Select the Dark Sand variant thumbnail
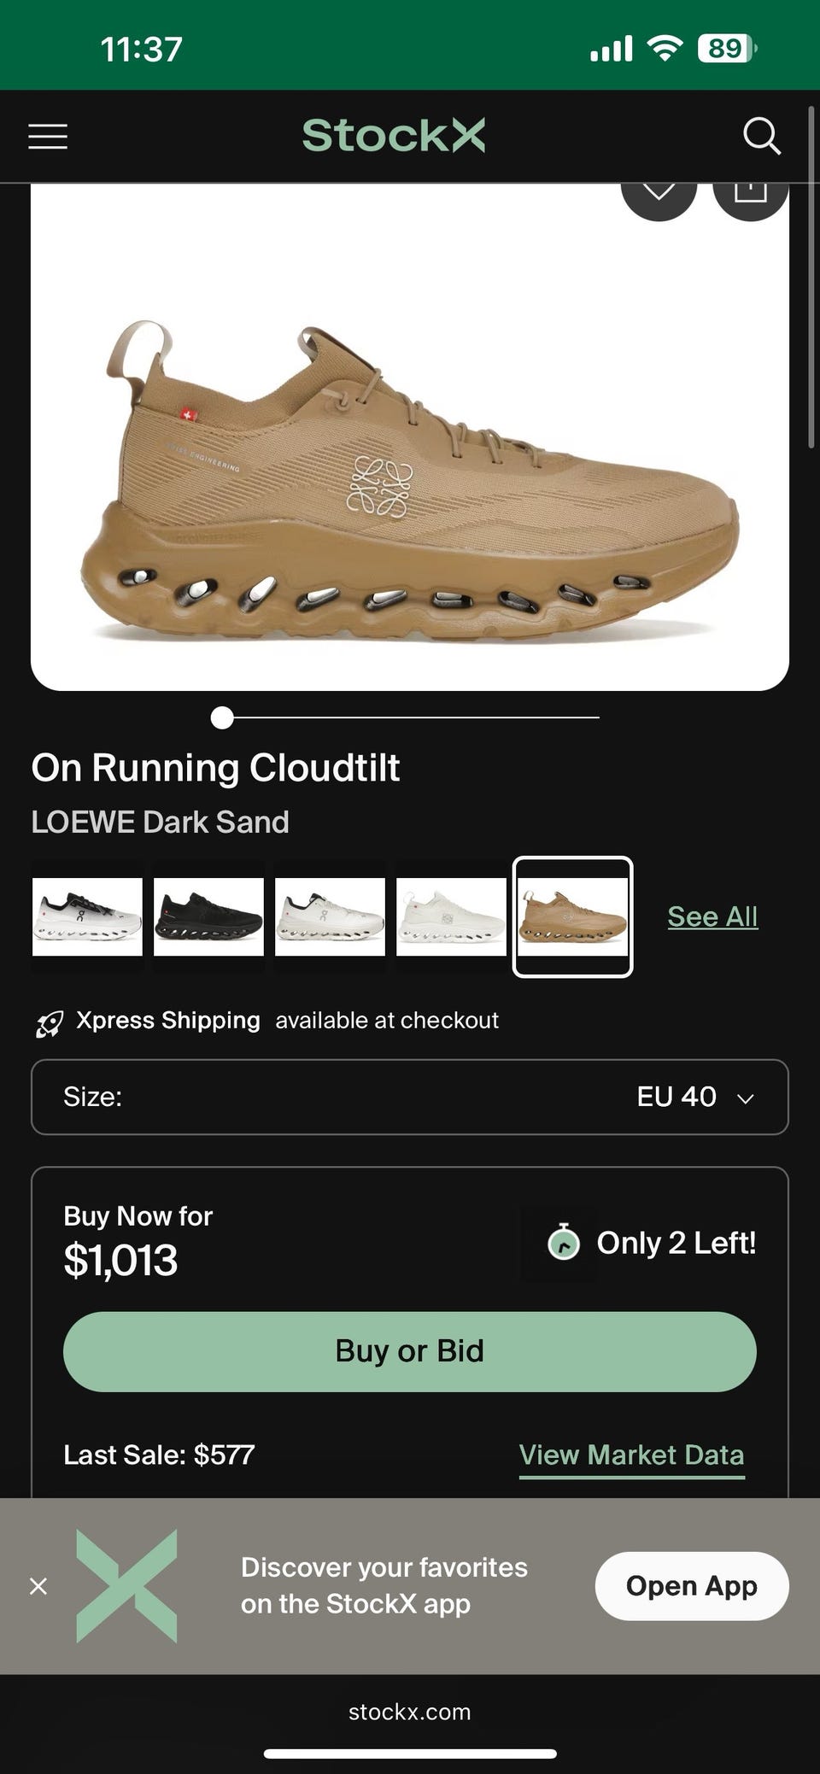Screen dimensions: 820x1774 point(572,916)
